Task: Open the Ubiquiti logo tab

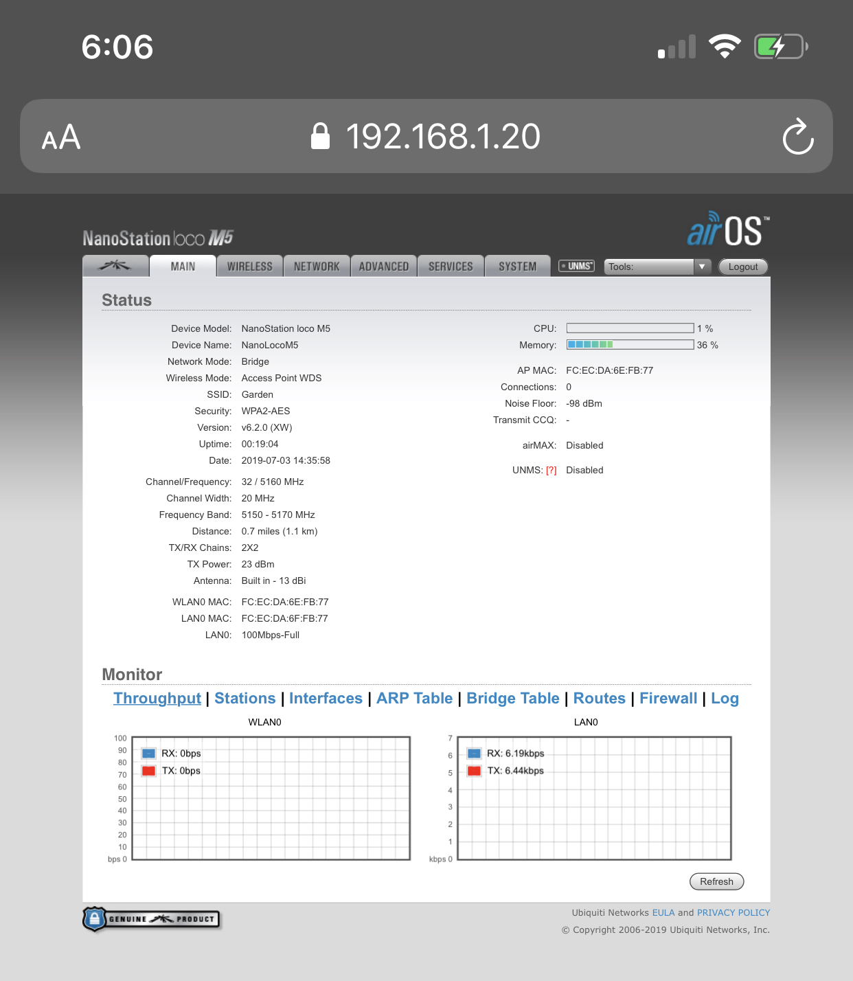Action: click(115, 266)
